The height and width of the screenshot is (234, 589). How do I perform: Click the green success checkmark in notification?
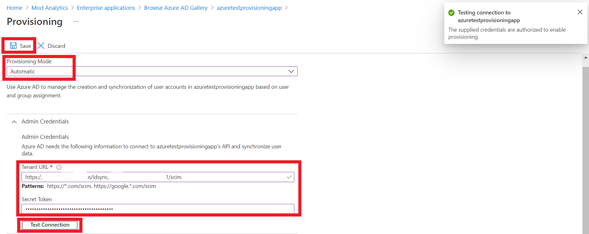tap(451, 13)
